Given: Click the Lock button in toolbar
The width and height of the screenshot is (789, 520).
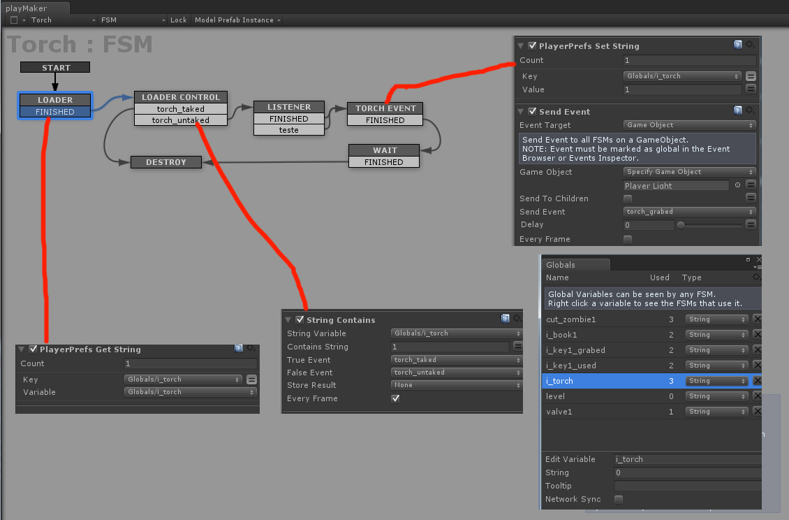Looking at the screenshot, I should [x=178, y=20].
